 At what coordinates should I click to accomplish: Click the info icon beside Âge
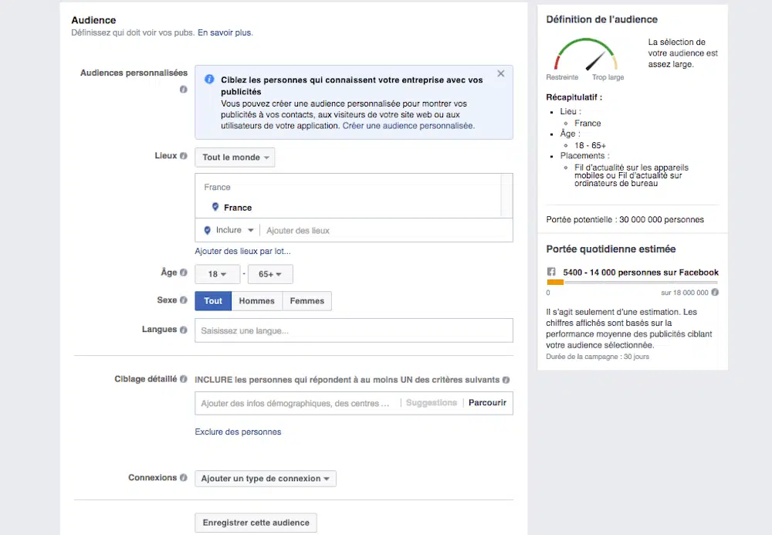[x=184, y=273]
